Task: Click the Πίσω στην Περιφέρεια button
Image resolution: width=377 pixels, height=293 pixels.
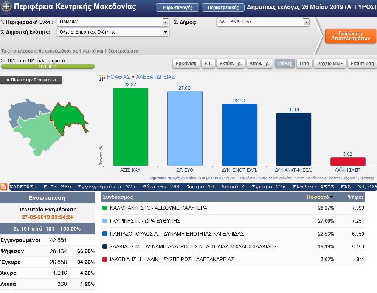Action: (31, 80)
